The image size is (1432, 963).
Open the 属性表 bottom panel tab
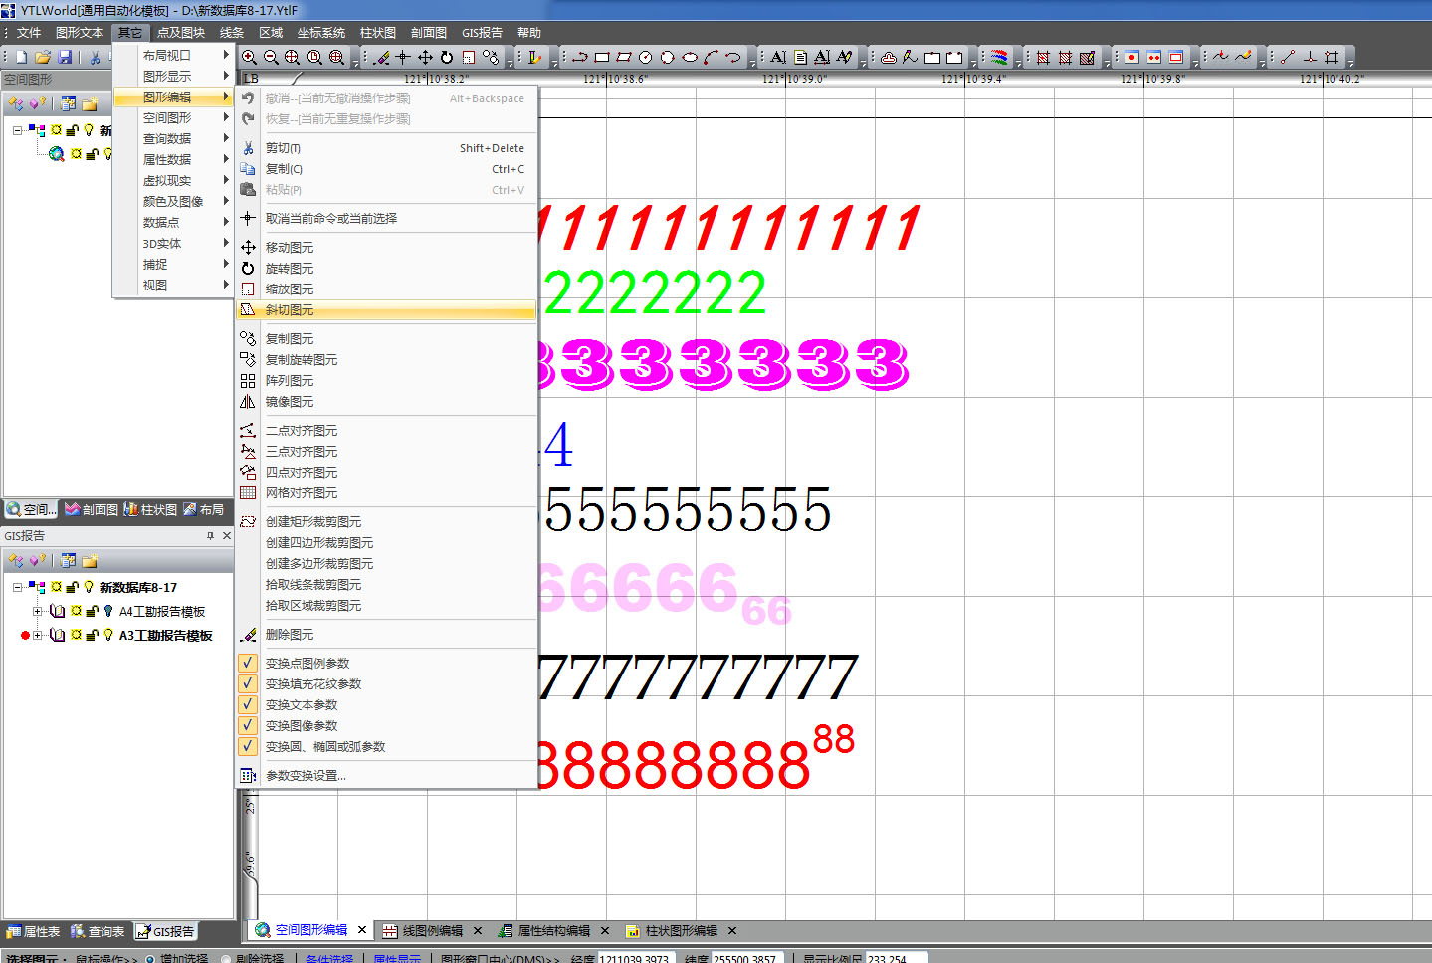(33, 932)
